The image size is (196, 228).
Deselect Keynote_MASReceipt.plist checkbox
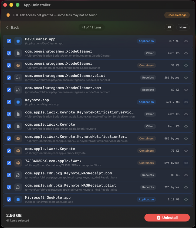9,187
